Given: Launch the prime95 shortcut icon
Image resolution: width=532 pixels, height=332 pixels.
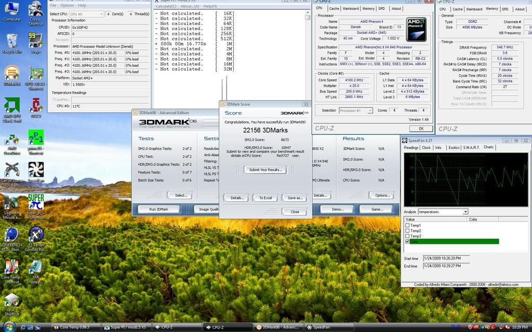Looking at the screenshot, I should pos(36,142).
